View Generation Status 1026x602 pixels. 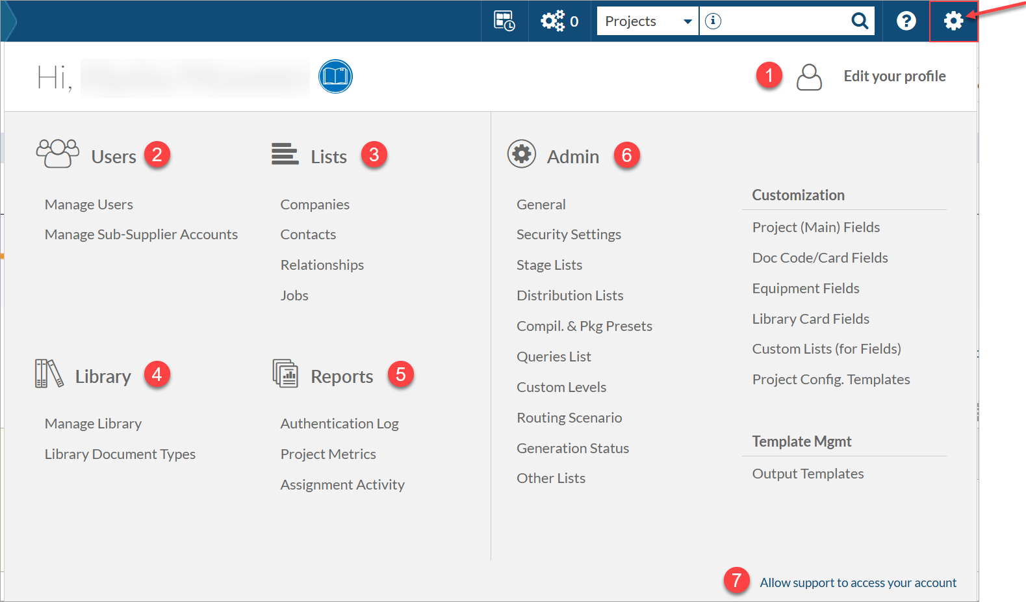click(x=572, y=449)
